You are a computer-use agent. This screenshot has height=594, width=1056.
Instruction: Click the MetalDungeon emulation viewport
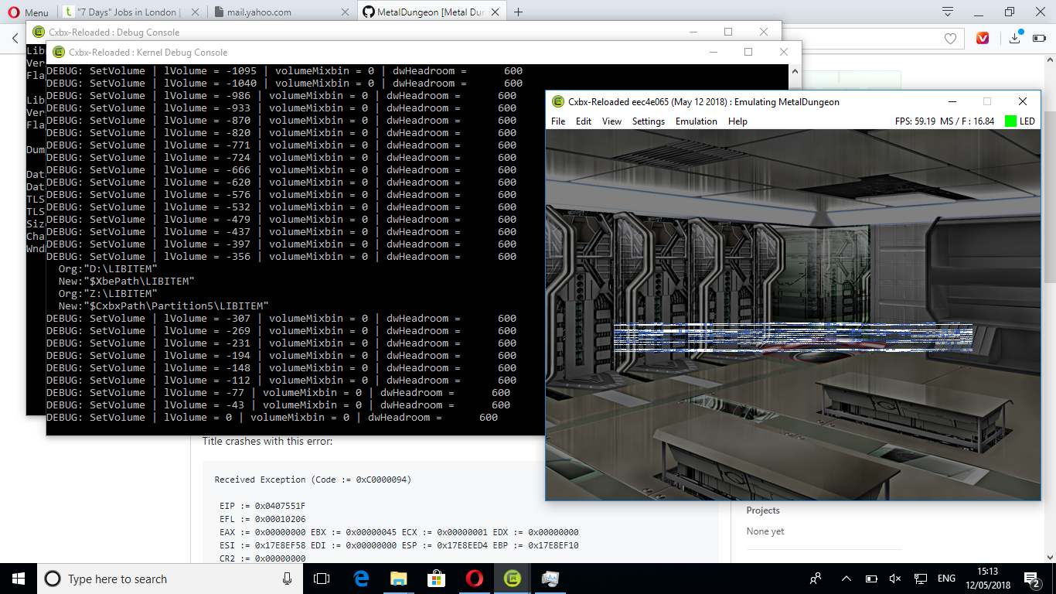coord(792,314)
